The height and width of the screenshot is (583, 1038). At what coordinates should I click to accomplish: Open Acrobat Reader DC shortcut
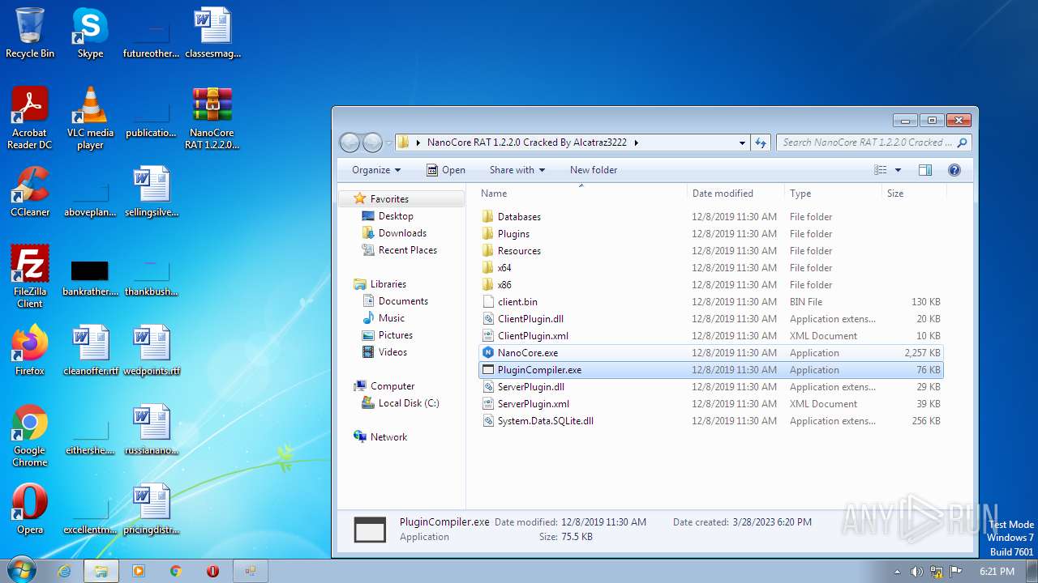pyautogui.click(x=30, y=118)
